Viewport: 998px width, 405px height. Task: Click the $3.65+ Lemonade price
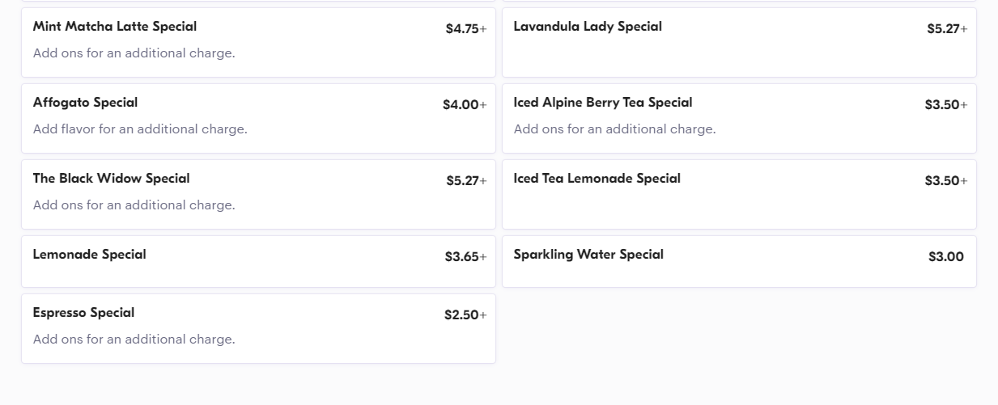tap(465, 257)
